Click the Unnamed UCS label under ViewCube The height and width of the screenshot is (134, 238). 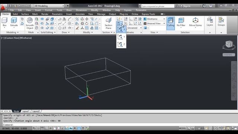point(229,55)
